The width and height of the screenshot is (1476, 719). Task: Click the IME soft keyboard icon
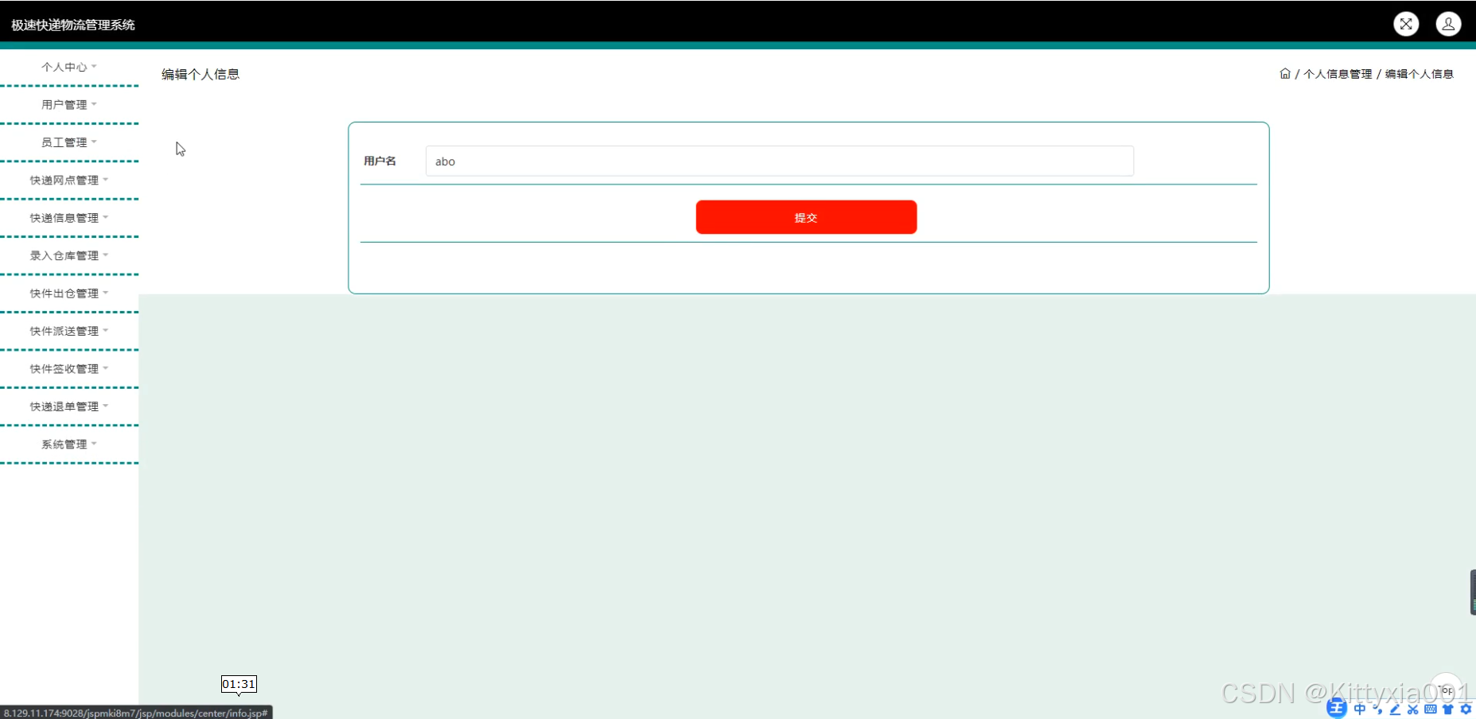pos(1431,709)
